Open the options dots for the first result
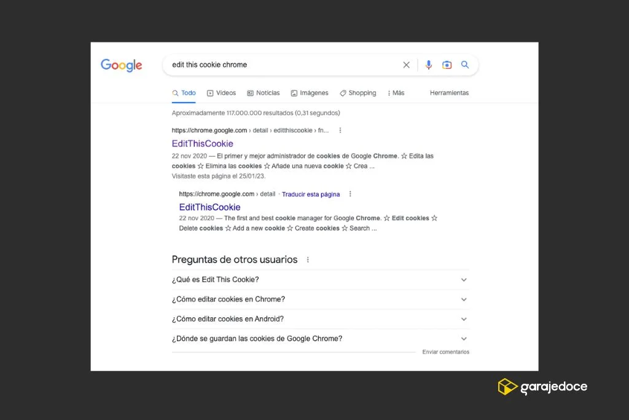This screenshot has height=420, width=629. (x=340, y=130)
